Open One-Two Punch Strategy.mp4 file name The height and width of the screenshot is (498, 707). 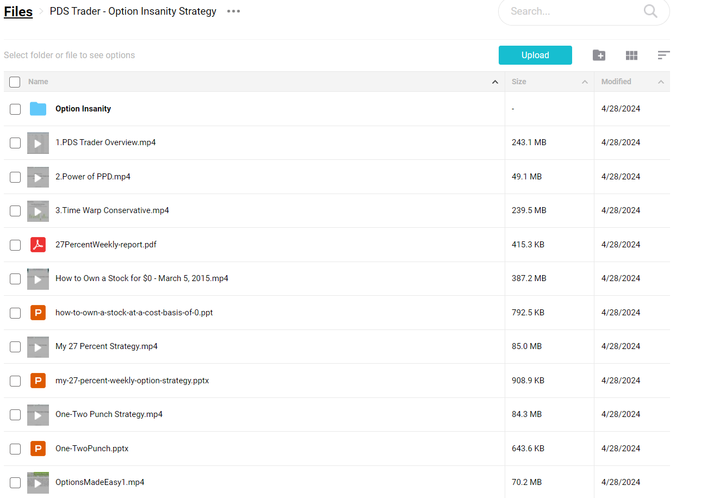pos(109,414)
